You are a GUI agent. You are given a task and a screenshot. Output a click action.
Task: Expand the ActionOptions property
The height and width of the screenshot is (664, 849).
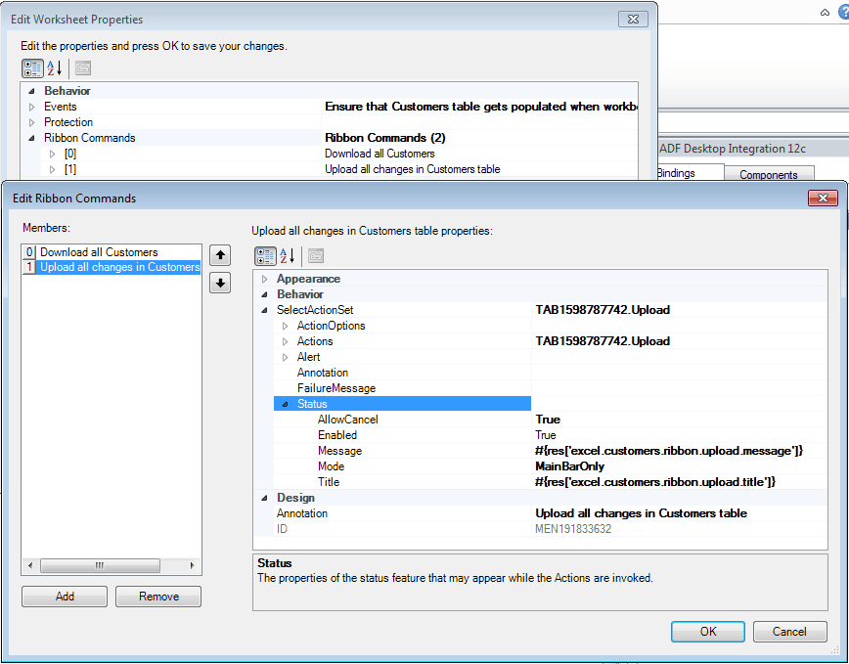tap(286, 327)
